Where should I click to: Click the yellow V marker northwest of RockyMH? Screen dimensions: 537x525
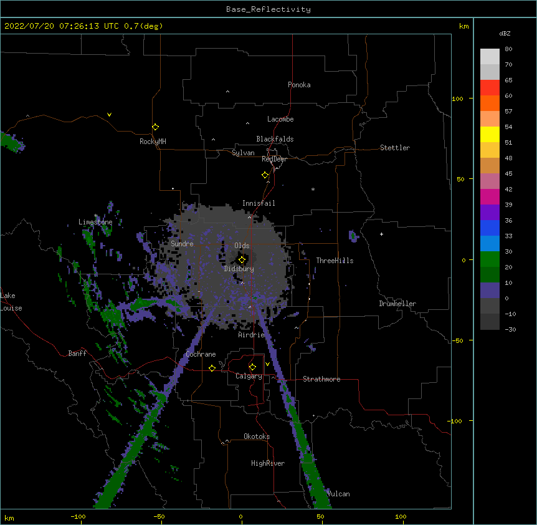109,115
